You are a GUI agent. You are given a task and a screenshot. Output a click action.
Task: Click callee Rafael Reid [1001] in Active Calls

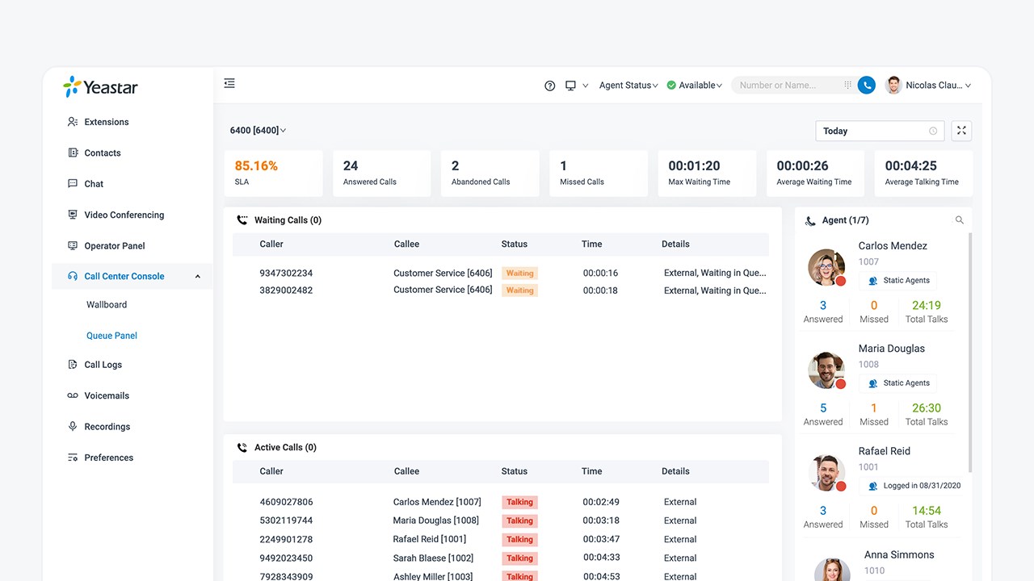430,539
